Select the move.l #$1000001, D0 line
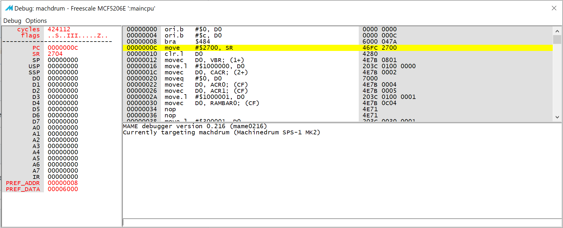 338,97
